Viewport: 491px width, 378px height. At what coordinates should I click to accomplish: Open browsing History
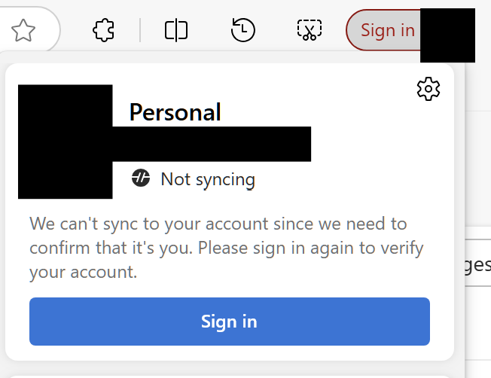[242, 30]
